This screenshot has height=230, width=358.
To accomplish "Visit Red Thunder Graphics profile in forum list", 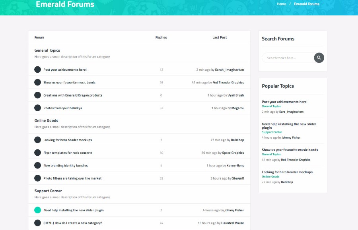I will [x=228, y=83].
